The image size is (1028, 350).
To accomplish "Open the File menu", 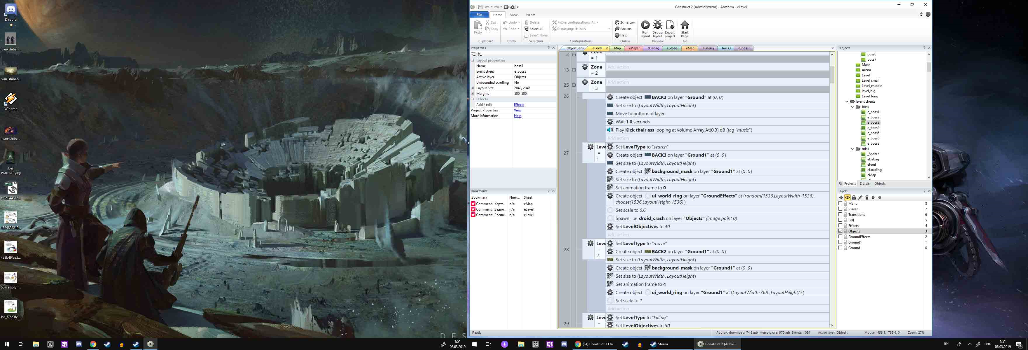I will coord(479,15).
